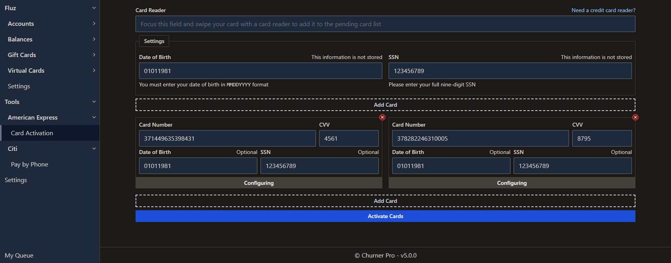The height and width of the screenshot is (263, 671).
Task: Click the blue Activate Cards button
Action: pos(385,216)
